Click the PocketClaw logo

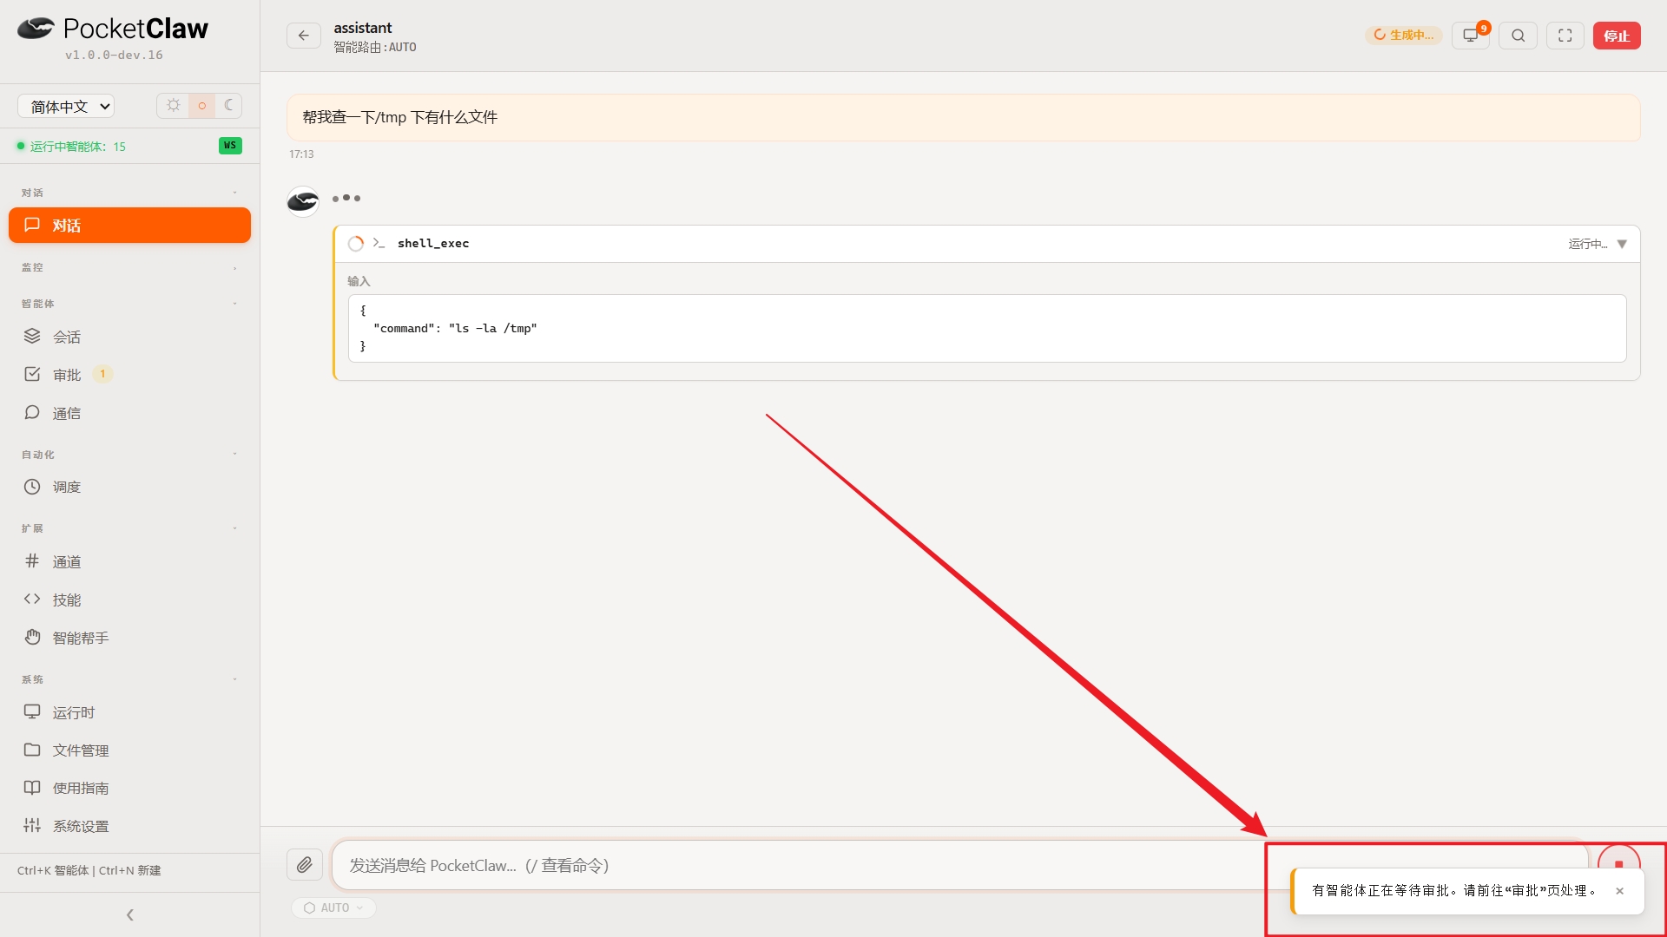click(113, 29)
